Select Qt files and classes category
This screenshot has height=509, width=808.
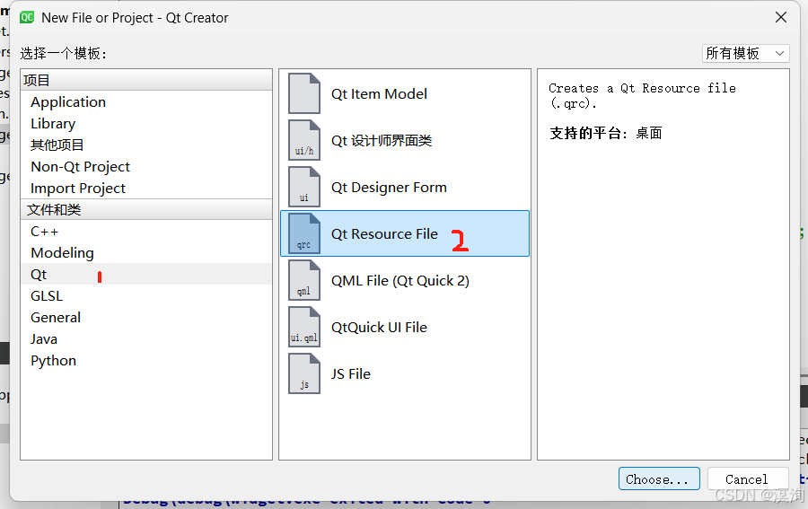pyautogui.click(x=146, y=274)
